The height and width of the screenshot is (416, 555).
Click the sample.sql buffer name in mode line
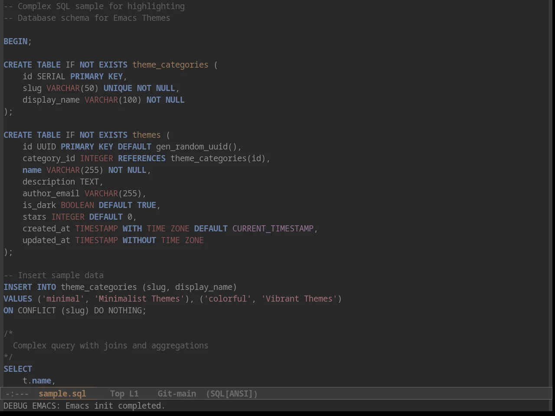pyautogui.click(x=62, y=393)
